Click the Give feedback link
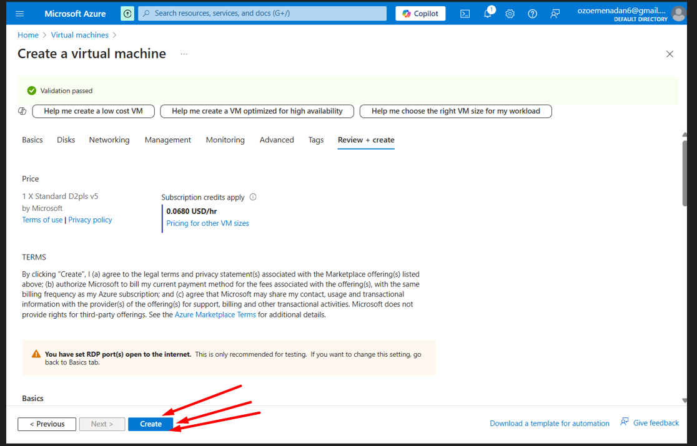697x446 pixels. tap(650, 422)
